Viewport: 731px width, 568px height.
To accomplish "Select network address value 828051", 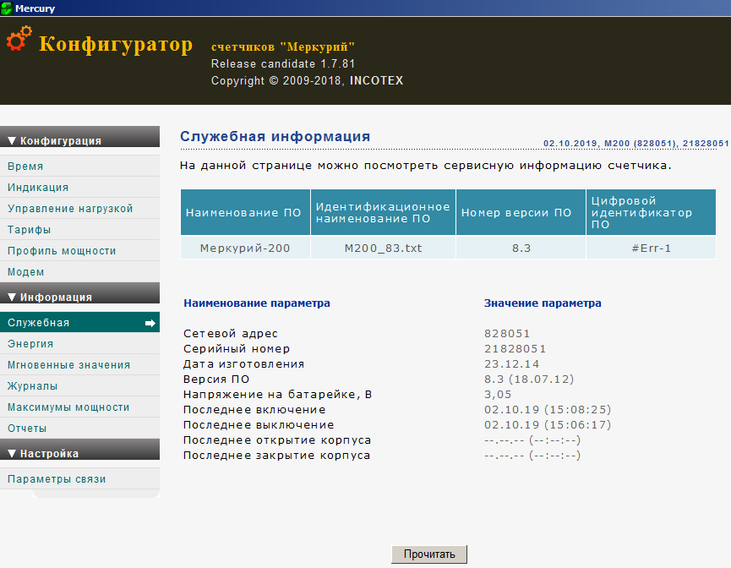I will coord(507,334).
